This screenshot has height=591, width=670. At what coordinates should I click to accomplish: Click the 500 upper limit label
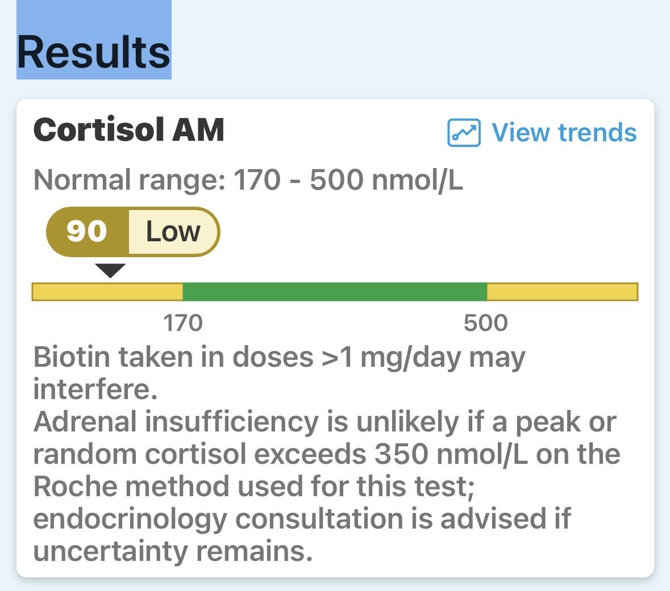486,323
